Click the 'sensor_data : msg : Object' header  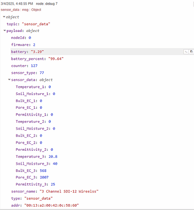(21, 10)
